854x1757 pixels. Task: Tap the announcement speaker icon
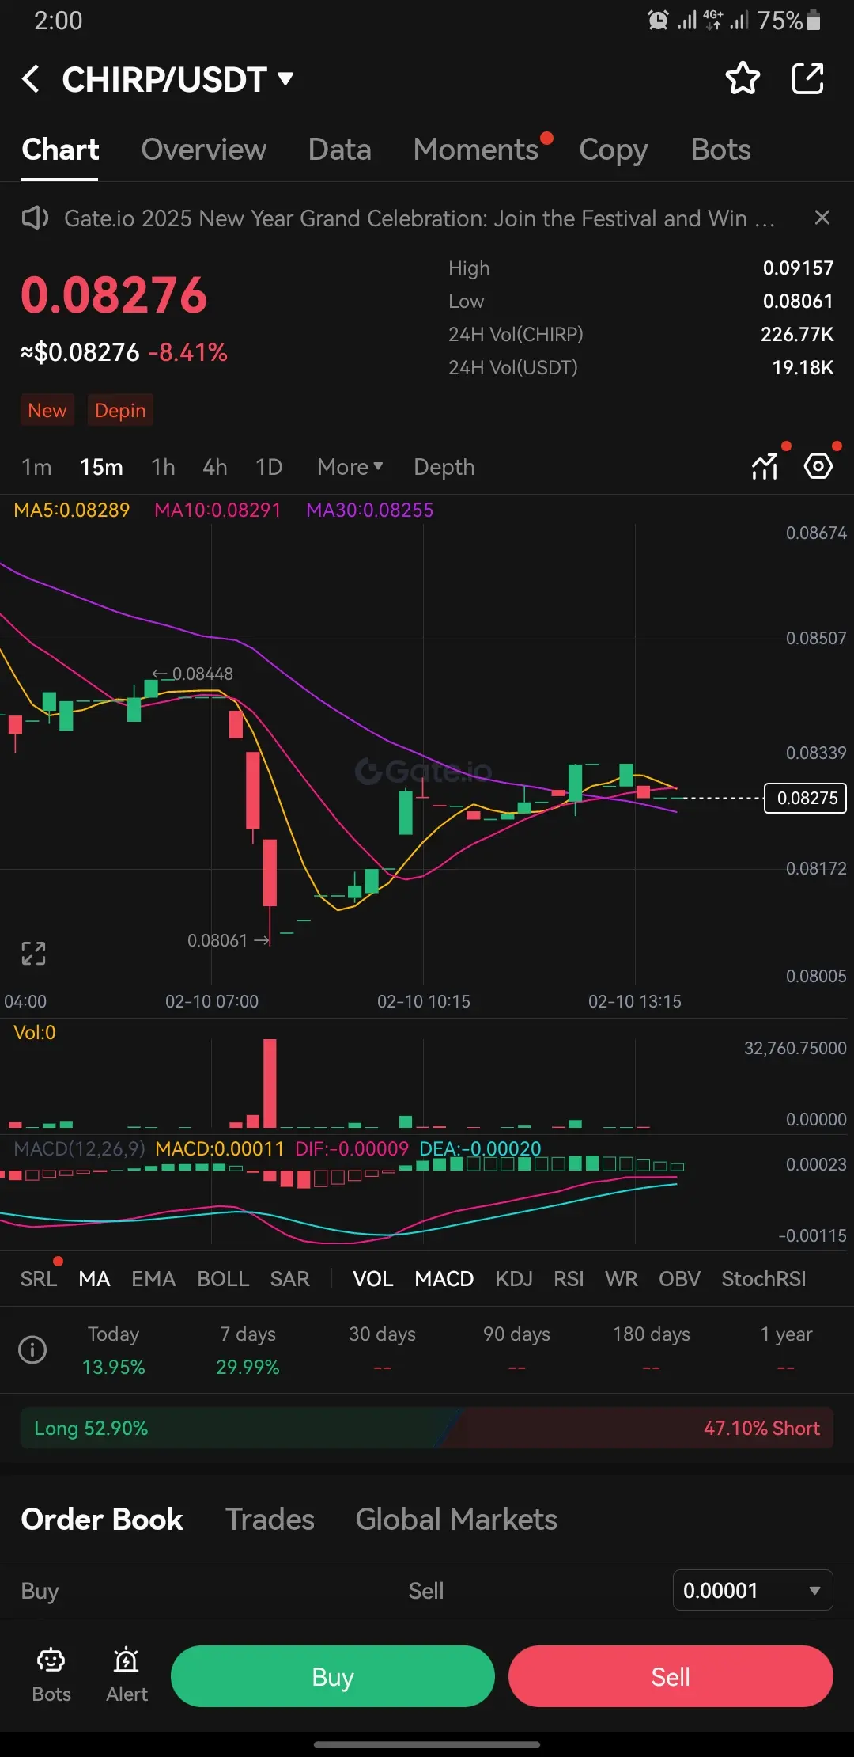pyautogui.click(x=35, y=218)
